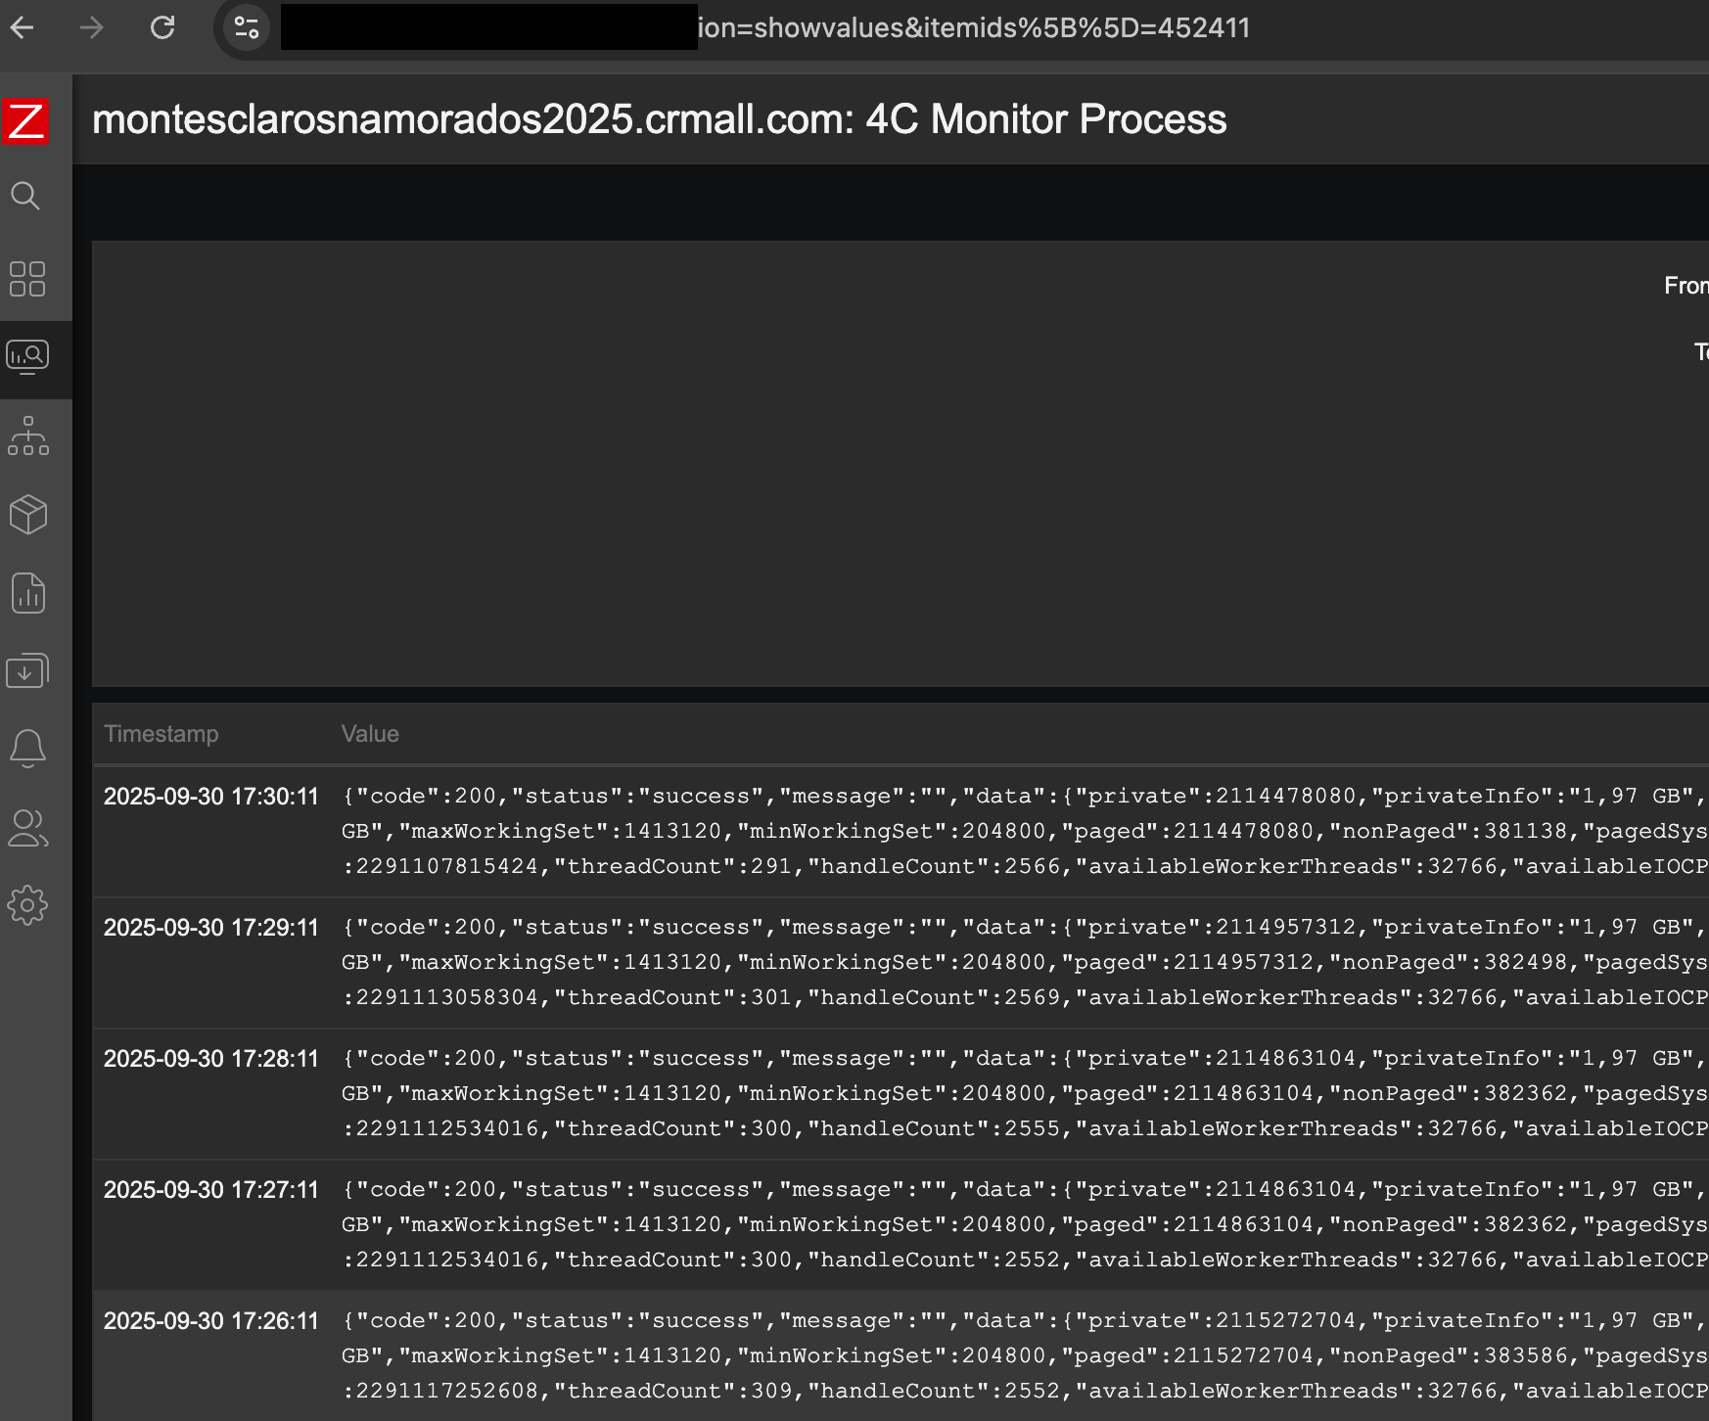Image resolution: width=1709 pixels, height=1421 pixels.
Task: Open the Reports sidebar icon
Action: (27, 593)
